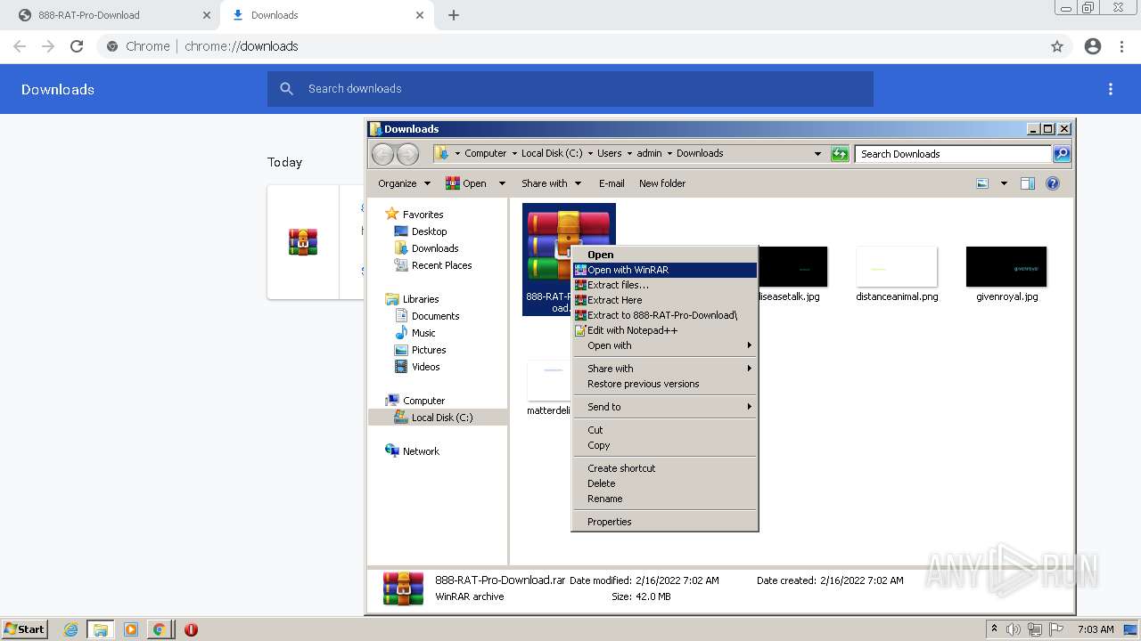Click admin segment in address breadcrumb
1141x641 pixels.
coord(649,153)
